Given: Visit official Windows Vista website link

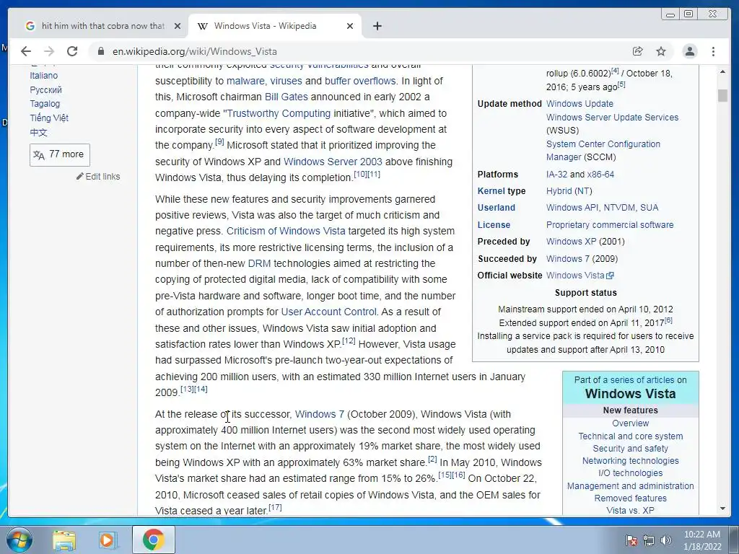Looking at the screenshot, I should click(x=580, y=275).
